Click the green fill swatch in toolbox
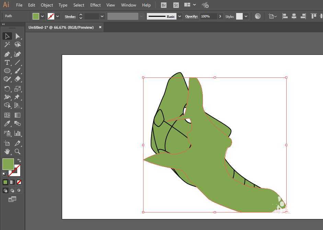Screen dimensions: 323x230 click(8, 164)
